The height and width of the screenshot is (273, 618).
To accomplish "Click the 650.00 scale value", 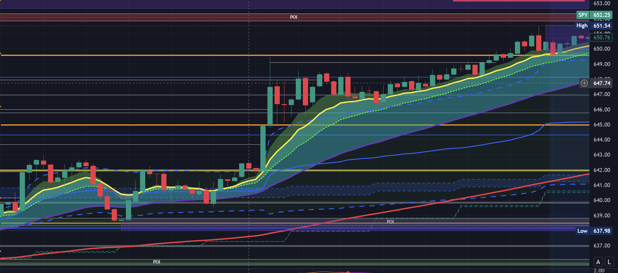I will (602, 49).
